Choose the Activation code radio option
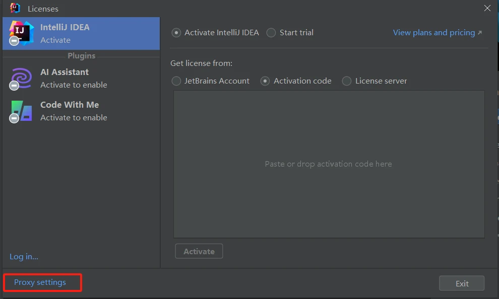 (265, 81)
